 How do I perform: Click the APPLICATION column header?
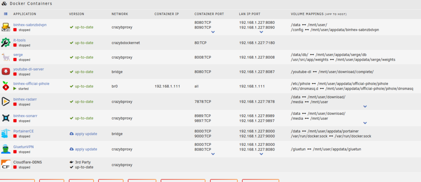[x=25, y=14]
